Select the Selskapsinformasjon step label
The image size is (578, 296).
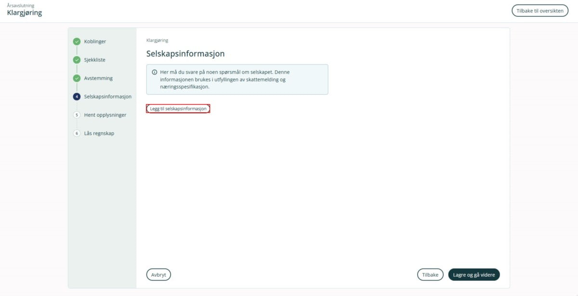(107, 97)
